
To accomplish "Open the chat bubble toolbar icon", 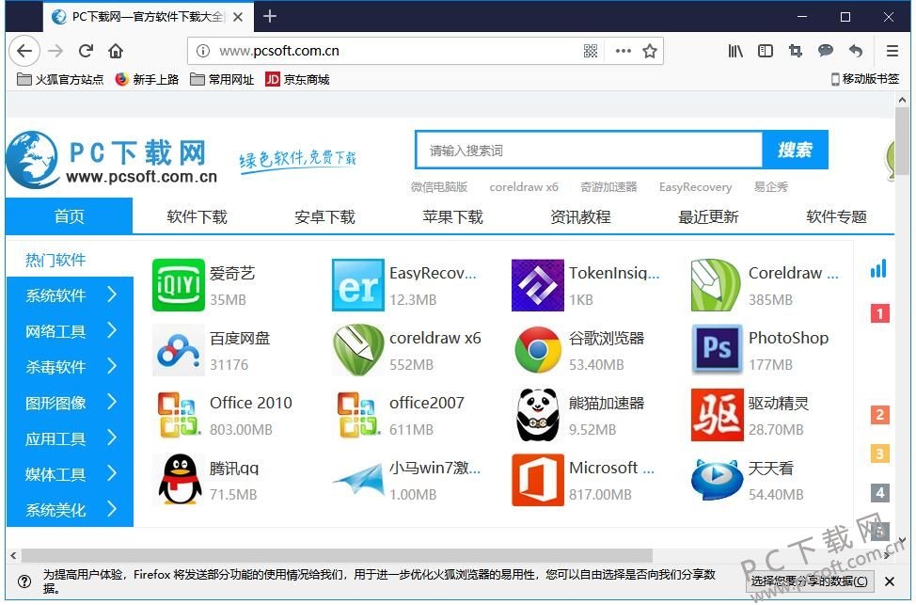I will [826, 51].
